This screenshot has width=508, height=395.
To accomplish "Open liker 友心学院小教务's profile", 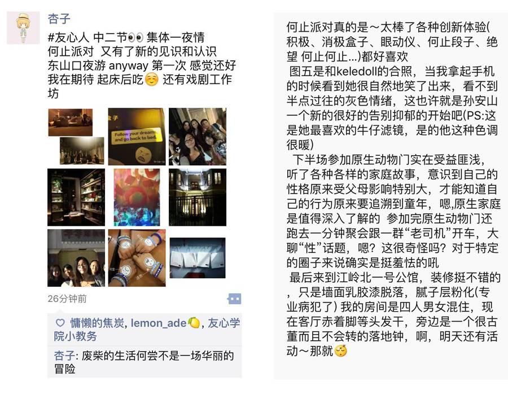I will click(147, 330).
